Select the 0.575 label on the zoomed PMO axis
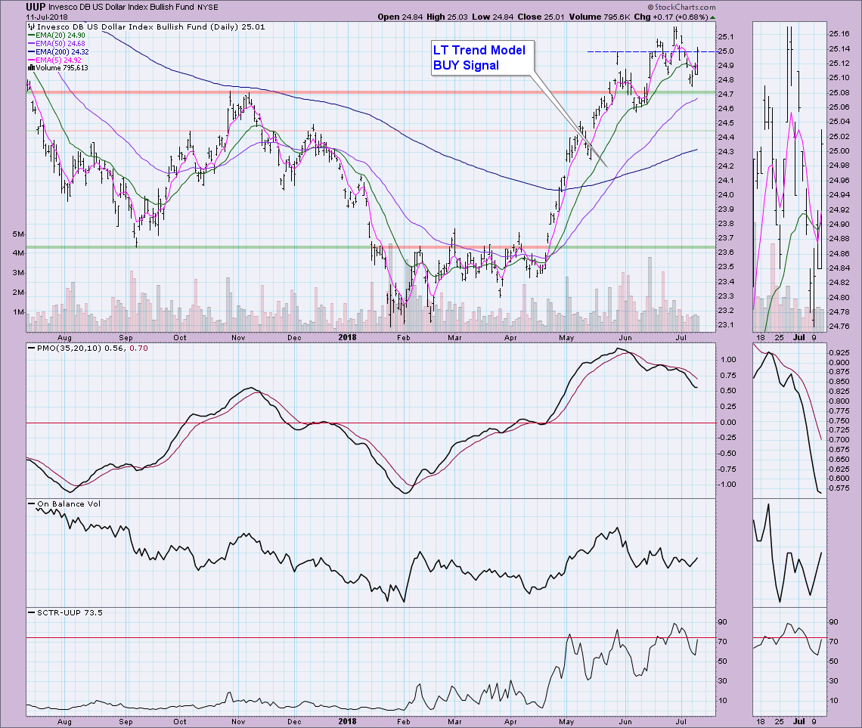Screen dimensions: 862x728 pyautogui.click(x=839, y=488)
